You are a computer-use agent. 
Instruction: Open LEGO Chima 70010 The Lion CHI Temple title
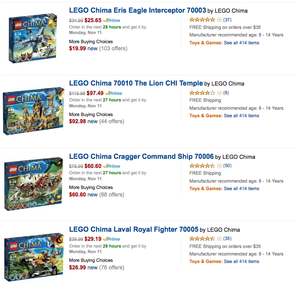tap(136, 83)
